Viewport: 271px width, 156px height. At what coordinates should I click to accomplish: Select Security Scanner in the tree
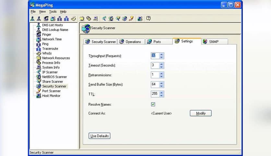54,86
